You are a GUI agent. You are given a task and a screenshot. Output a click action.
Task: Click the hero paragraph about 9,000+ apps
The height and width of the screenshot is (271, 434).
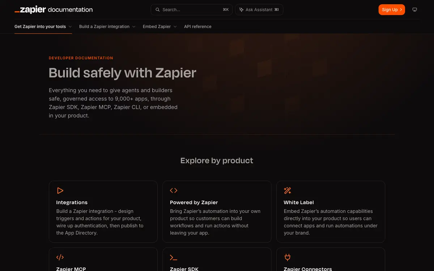(x=113, y=103)
